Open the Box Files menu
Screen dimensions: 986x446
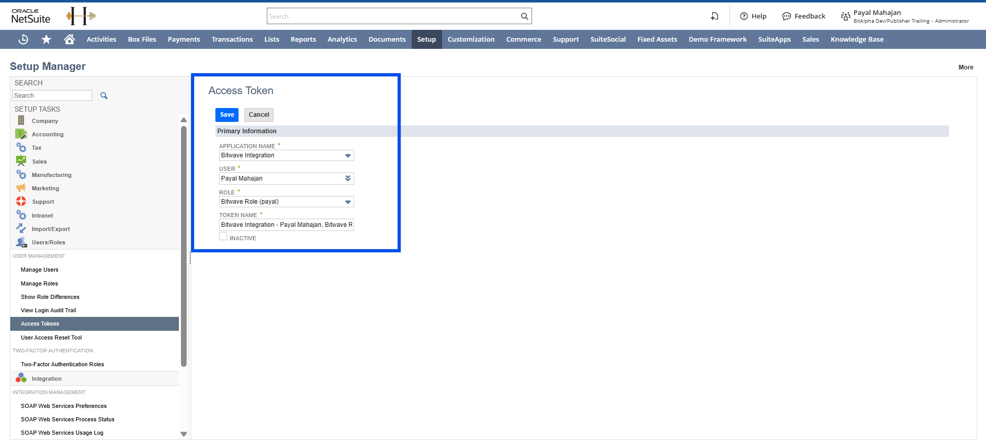coord(142,39)
